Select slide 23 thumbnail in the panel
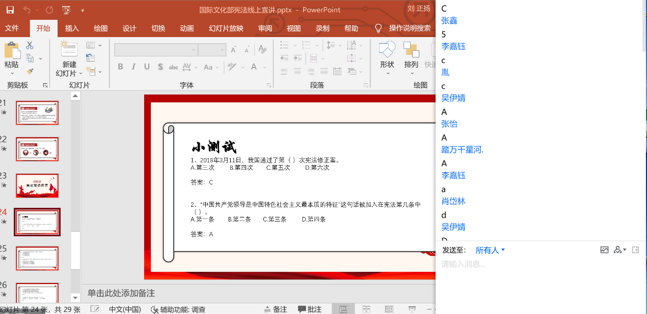 pyautogui.click(x=37, y=185)
